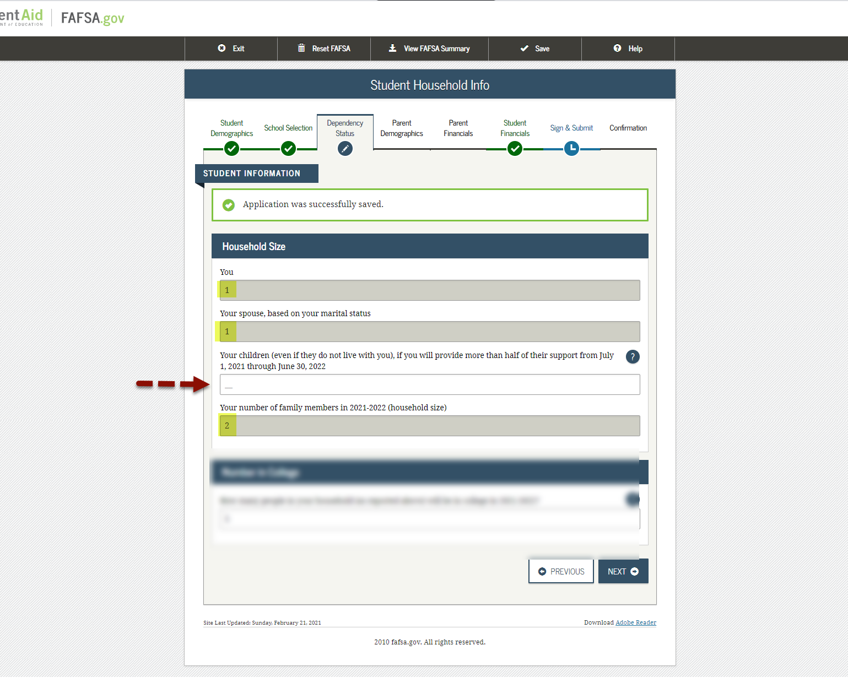The image size is (848, 683).
Task: Select the Reset FAFSA trash icon
Action: (x=301, y=48)
